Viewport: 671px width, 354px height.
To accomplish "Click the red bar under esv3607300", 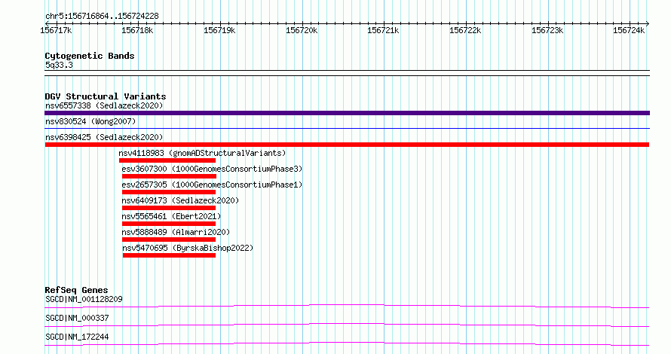I will click(x=169, y=176).
